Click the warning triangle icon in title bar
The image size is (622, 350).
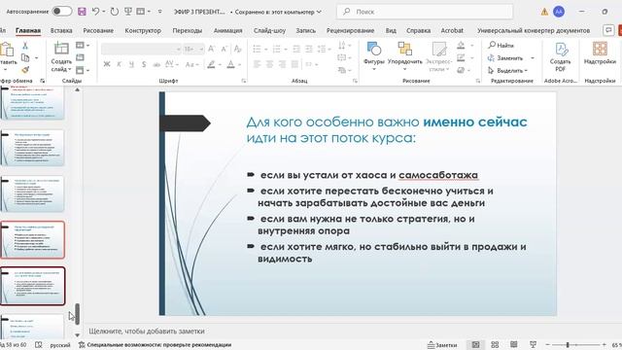544,12
